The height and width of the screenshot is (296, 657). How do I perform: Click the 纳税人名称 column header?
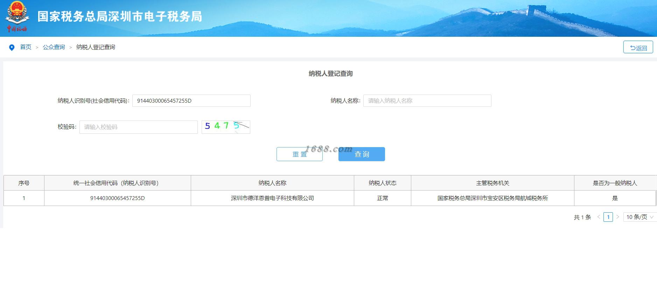tap(272, 183)
